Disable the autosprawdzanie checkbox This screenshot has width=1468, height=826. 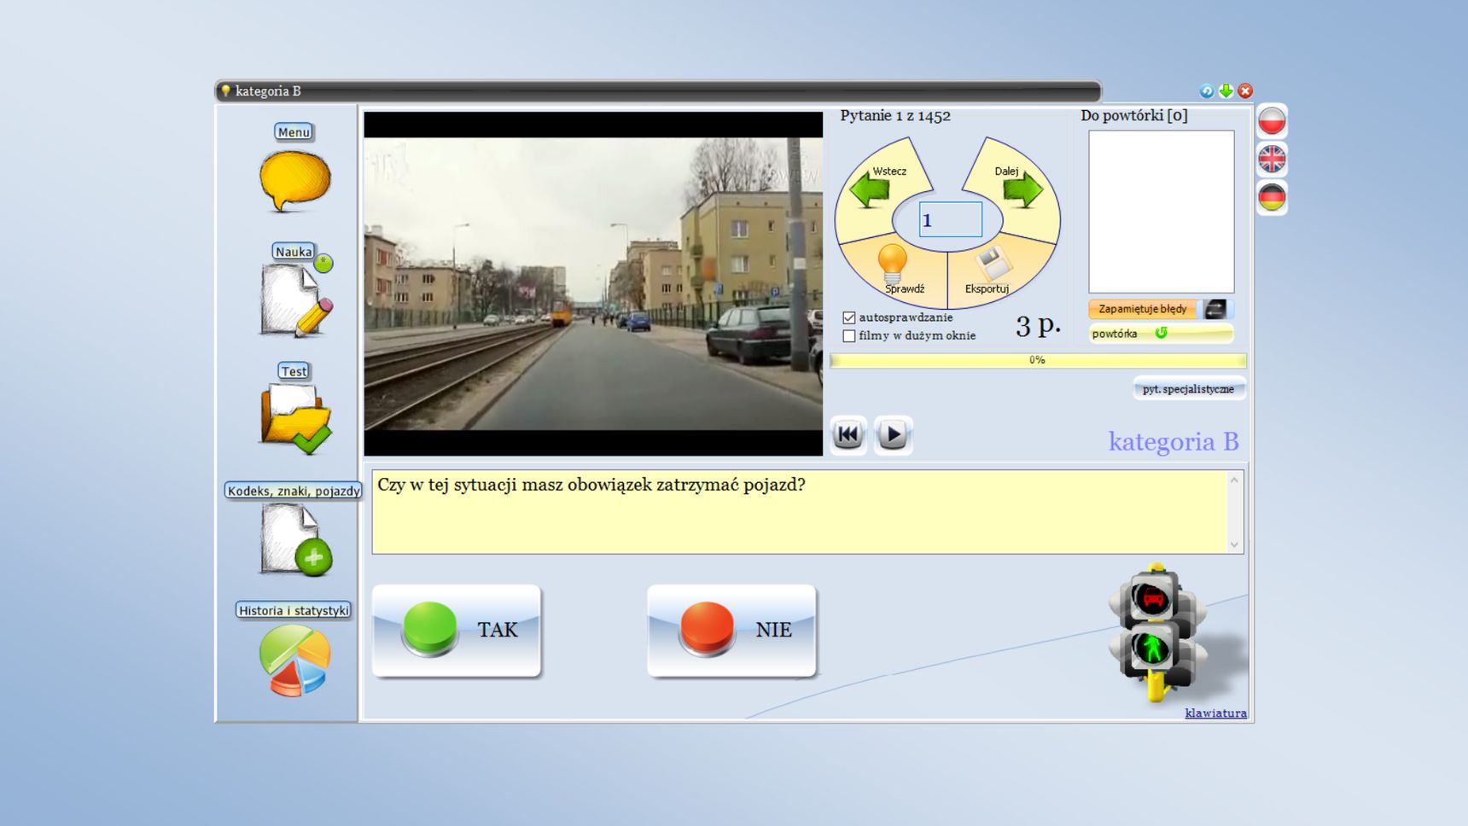[849, 317]
